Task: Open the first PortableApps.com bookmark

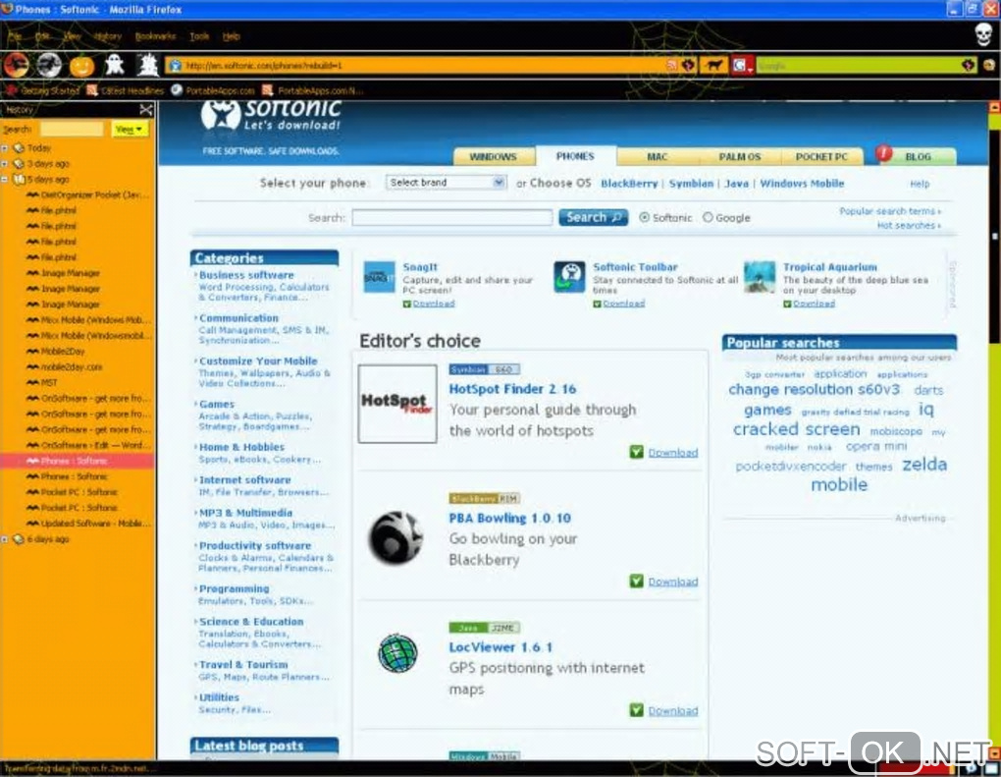Action: 213,90
